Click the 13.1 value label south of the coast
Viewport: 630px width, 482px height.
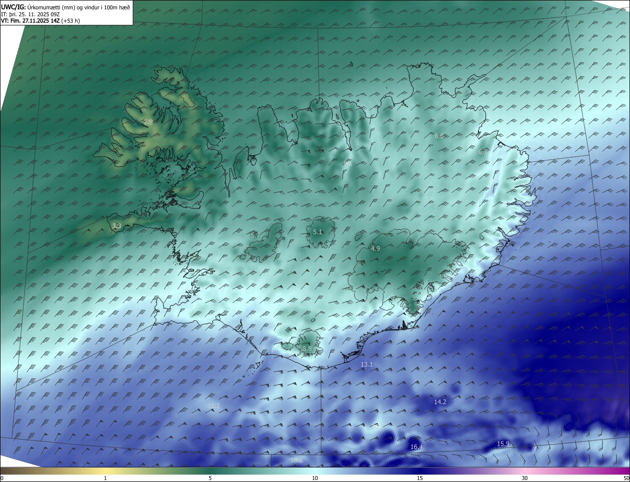tap(367, 364)
